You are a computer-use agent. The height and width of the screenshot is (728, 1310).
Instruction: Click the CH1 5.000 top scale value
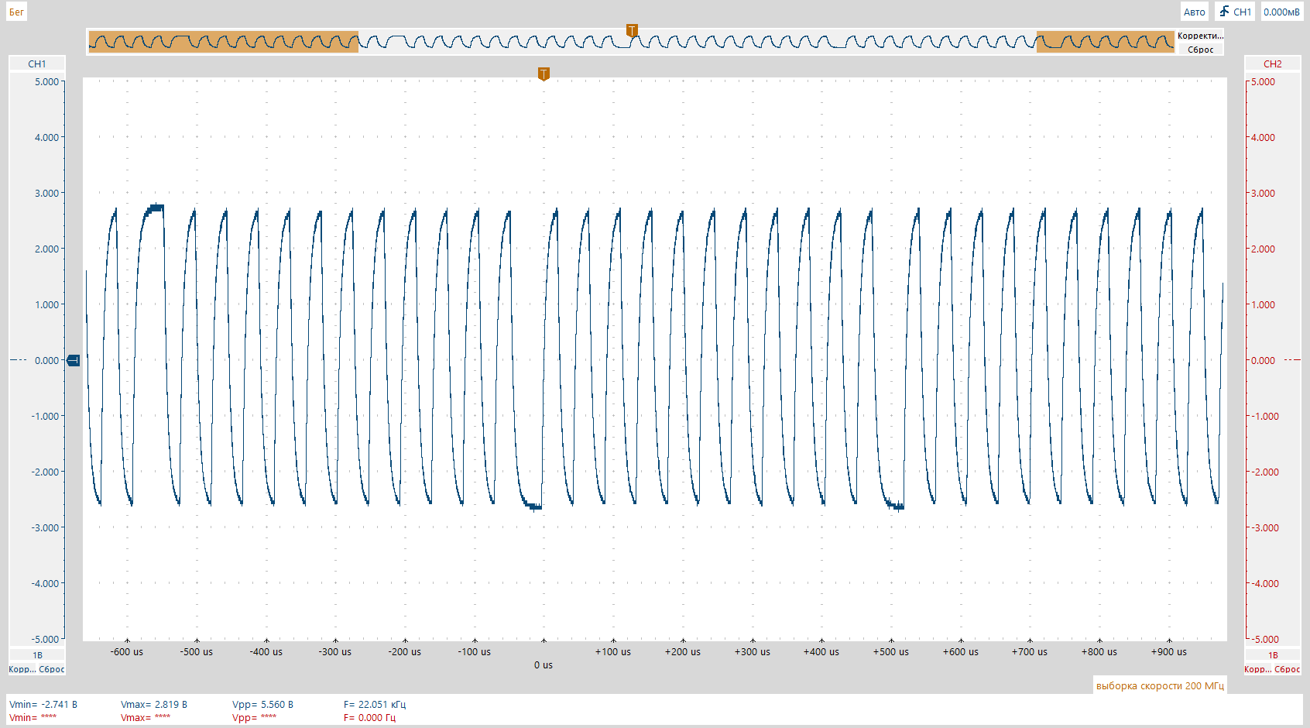pyautogui.click(x=46, y=81)
